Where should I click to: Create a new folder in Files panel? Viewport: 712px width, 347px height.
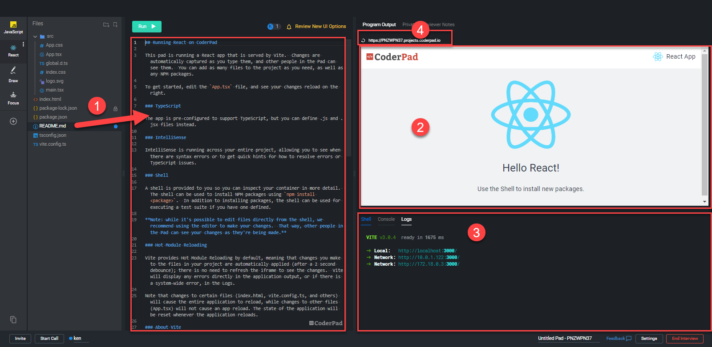coord(106,24)
